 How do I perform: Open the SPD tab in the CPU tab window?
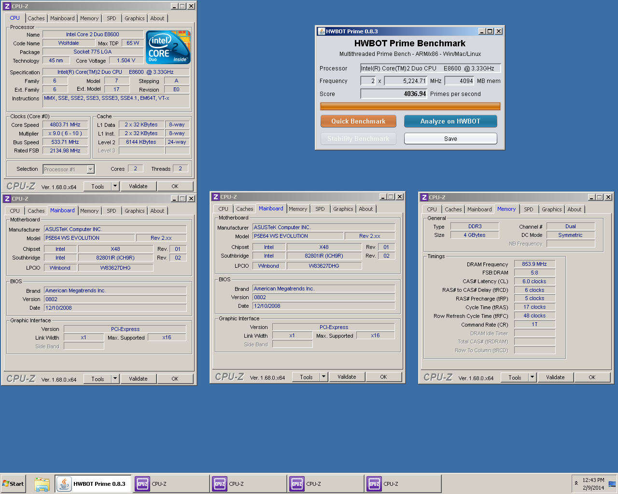[112, 18]
